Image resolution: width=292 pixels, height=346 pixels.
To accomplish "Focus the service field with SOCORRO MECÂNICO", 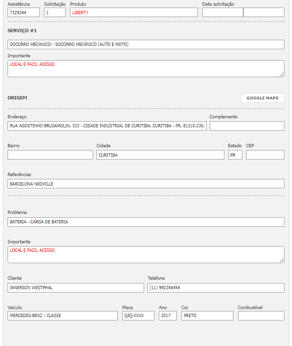I will [x=146, y=44].
